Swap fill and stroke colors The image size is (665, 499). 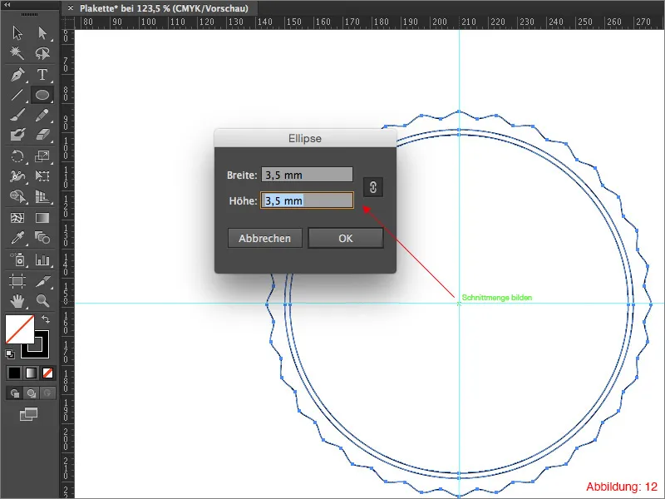coord(46,319)
